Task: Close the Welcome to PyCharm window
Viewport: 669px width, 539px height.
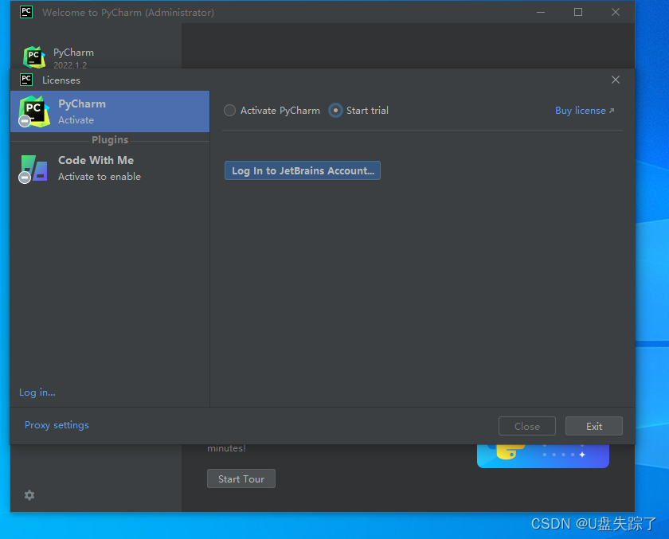Action: (615, 12)
